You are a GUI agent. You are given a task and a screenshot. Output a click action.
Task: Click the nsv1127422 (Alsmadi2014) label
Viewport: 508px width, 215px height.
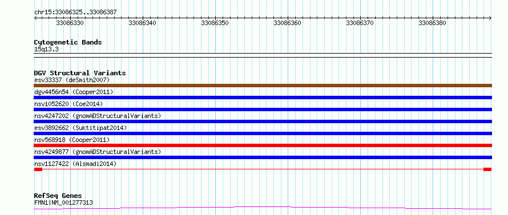75,164
